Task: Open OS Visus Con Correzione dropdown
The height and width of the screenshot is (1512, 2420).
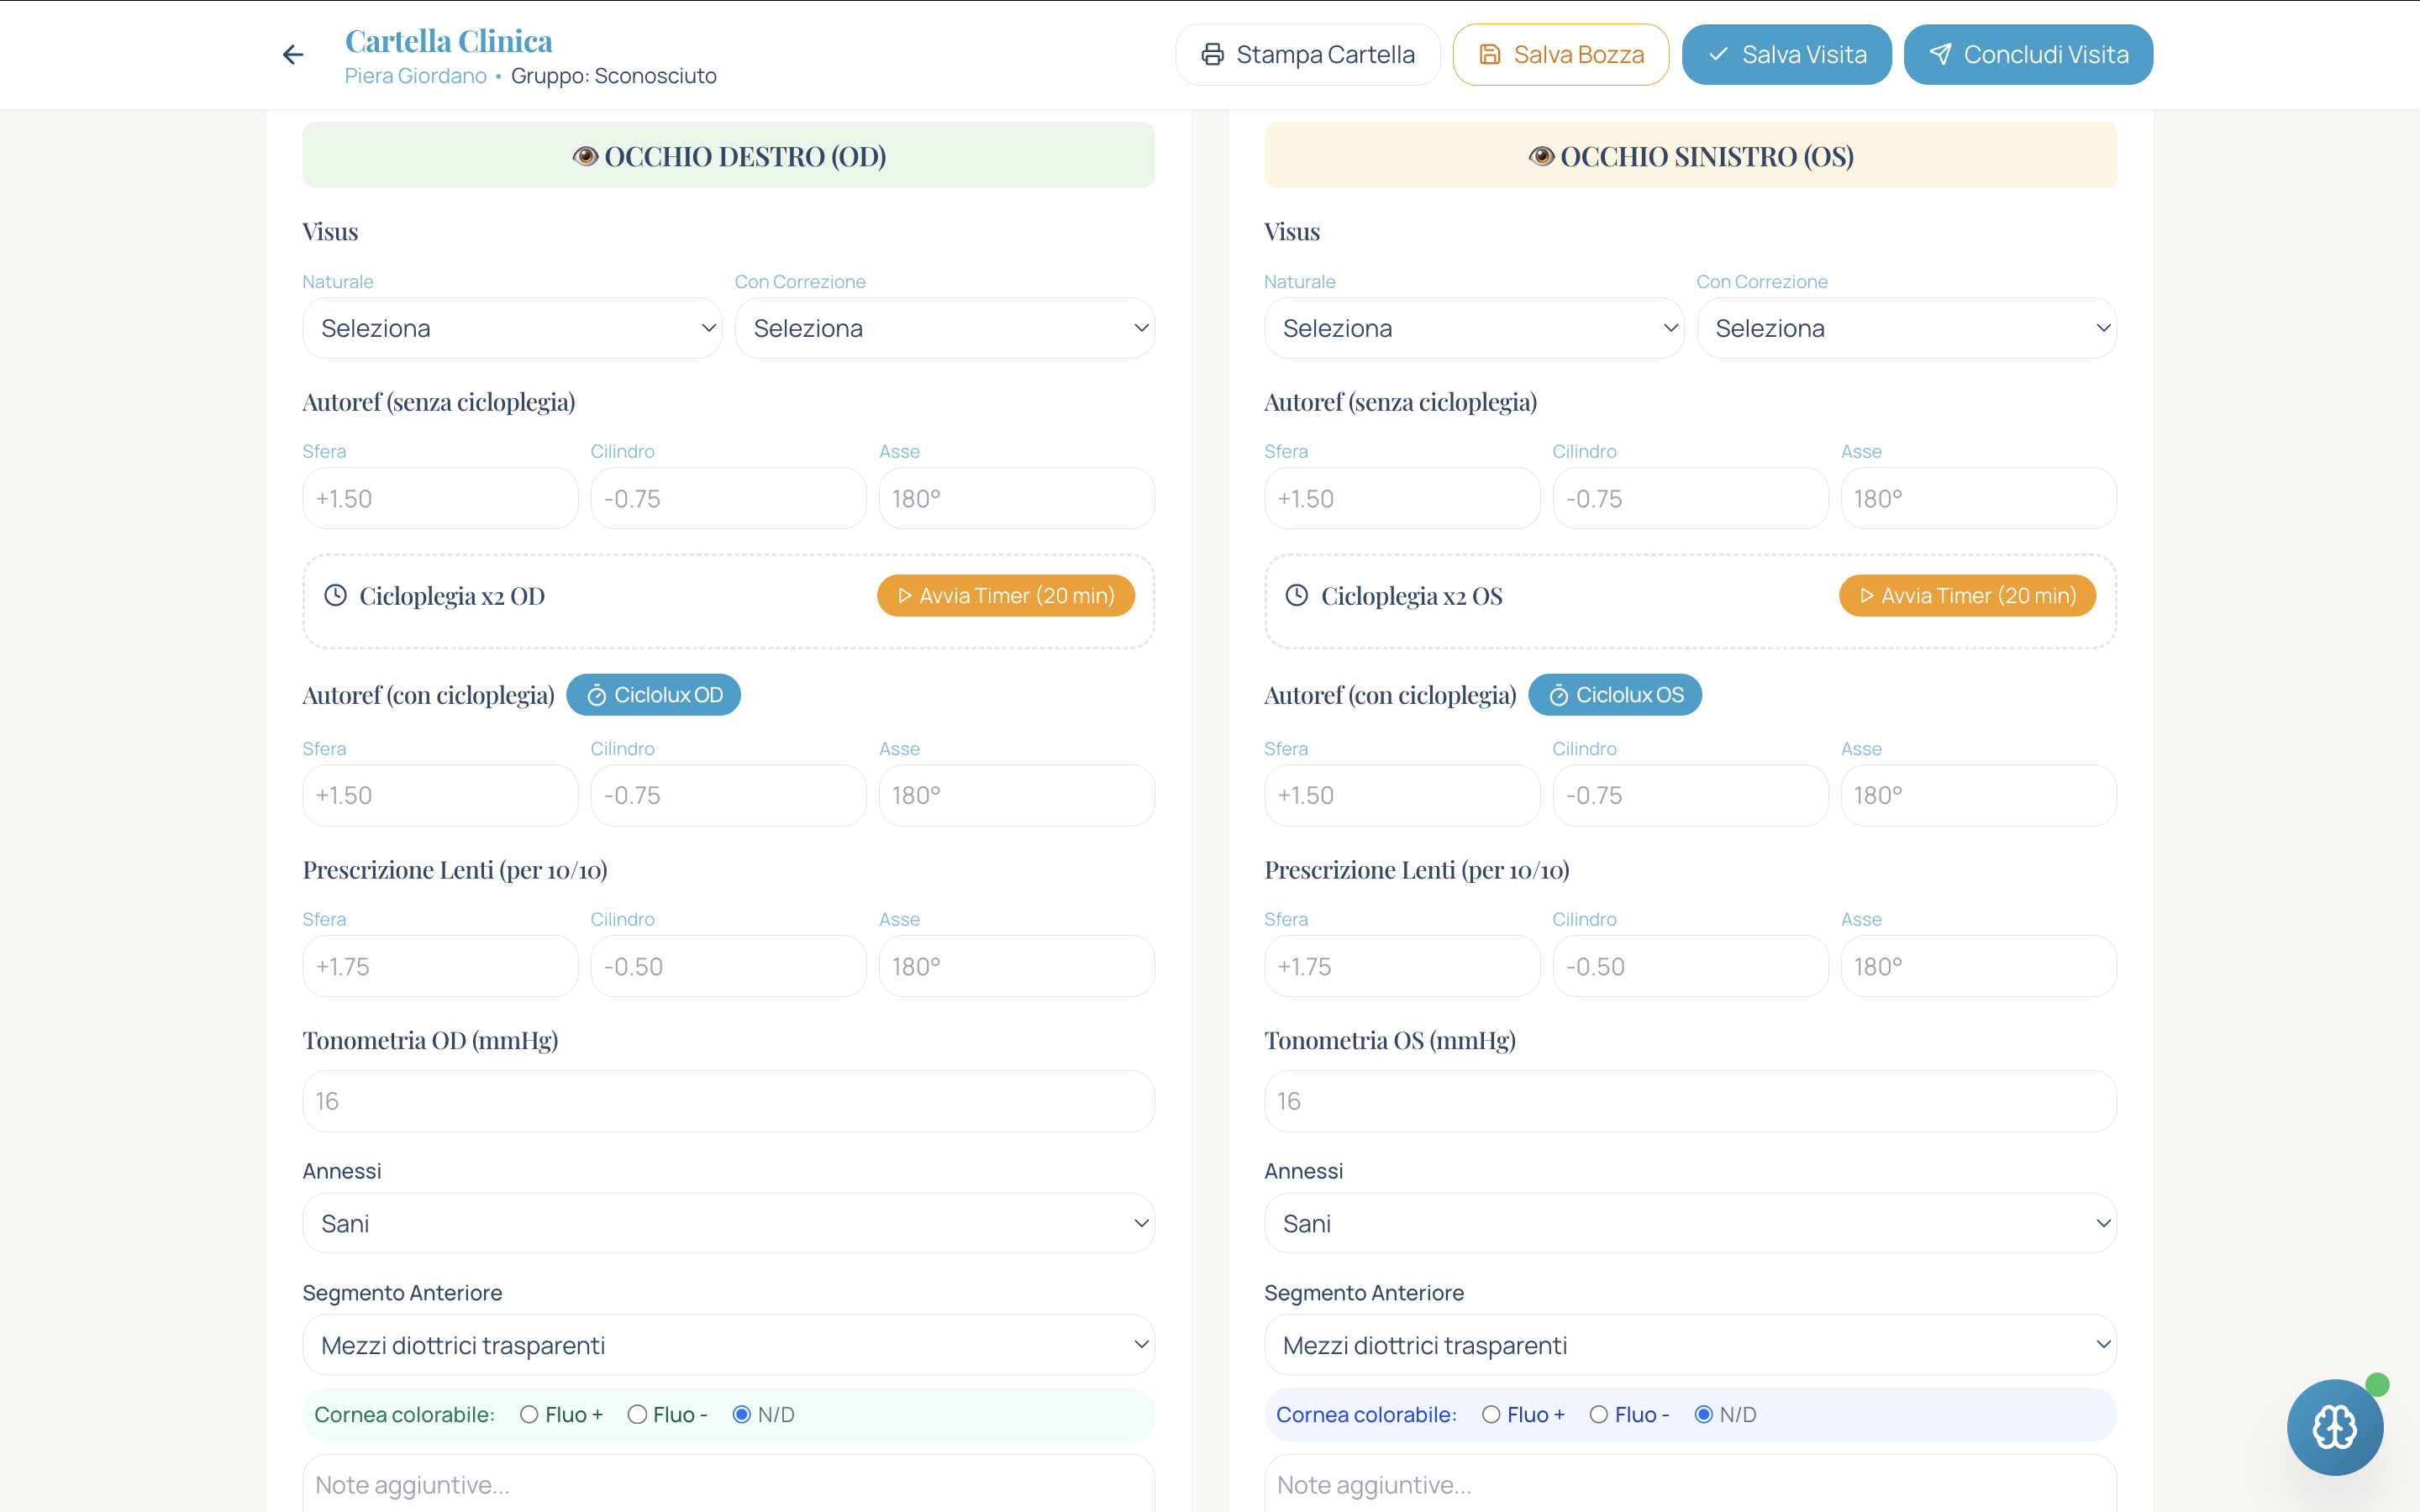Action: click(1906, 328)
